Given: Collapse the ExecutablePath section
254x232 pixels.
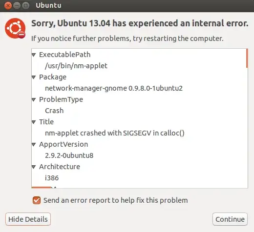Looking at the screenshot, I should click(x=34, y=55).
